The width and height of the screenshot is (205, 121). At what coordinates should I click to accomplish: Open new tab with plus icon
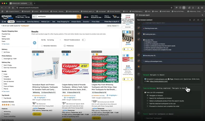click(34, 3)
